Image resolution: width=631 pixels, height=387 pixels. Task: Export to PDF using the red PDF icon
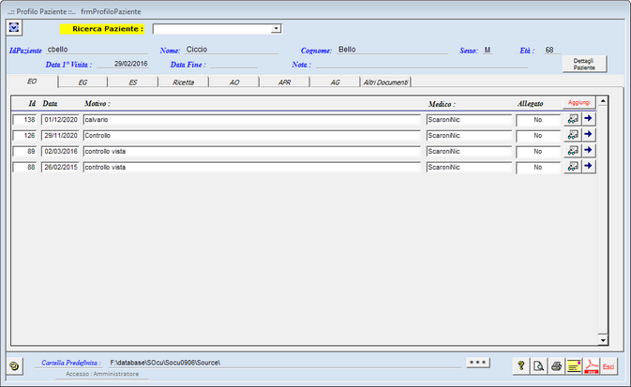591,365
